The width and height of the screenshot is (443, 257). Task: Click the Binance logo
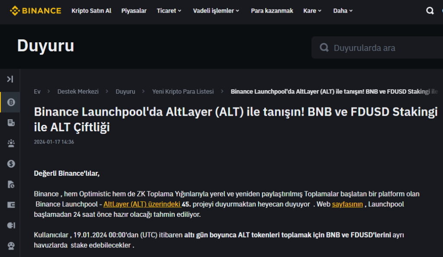35,11
